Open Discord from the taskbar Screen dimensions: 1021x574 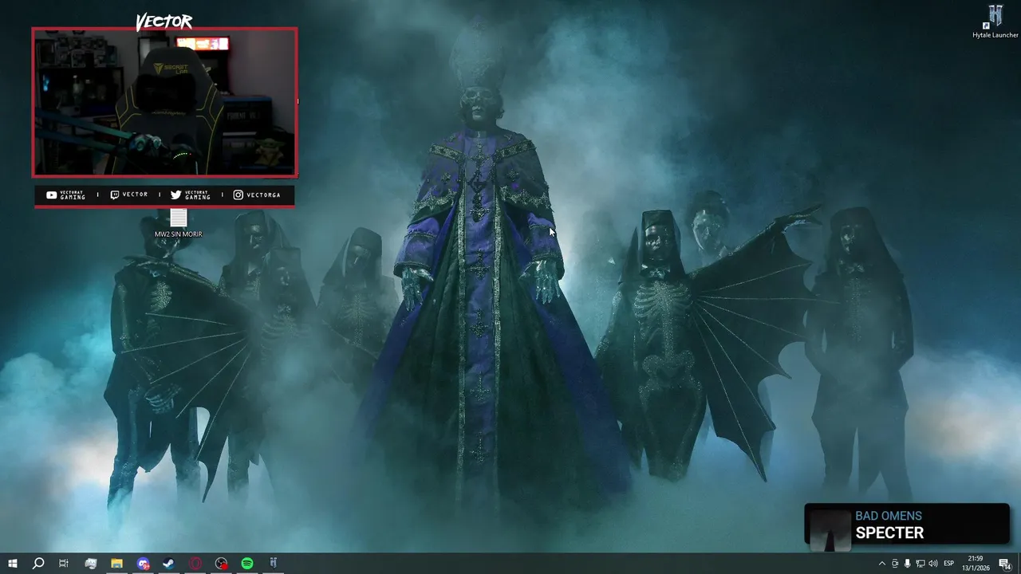143,564
